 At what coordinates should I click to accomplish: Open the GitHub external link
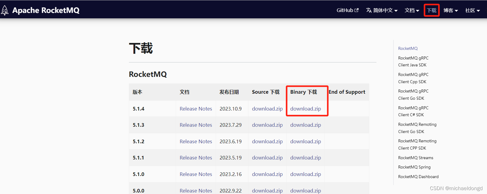348,10
